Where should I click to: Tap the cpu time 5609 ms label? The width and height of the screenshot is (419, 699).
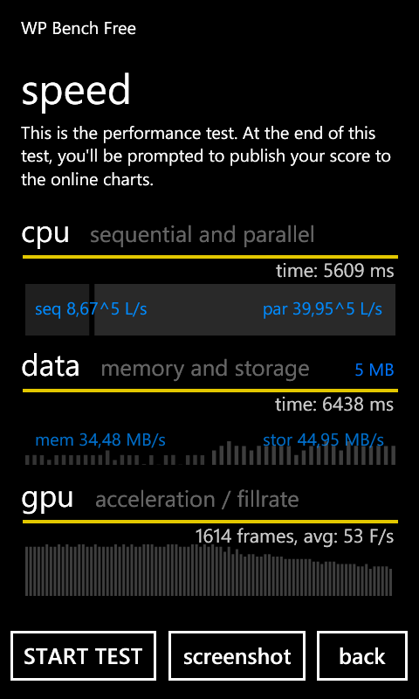click(335, 271)
